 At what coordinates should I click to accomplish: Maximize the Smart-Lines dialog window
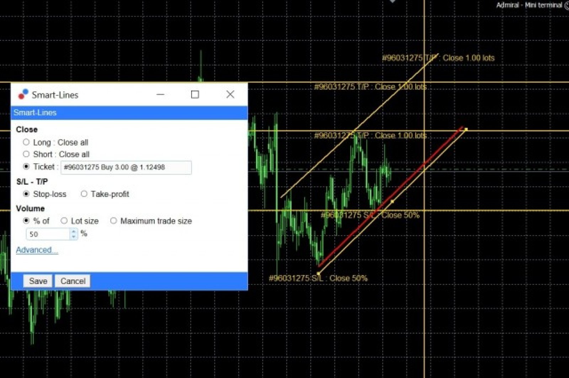[195, 94]
